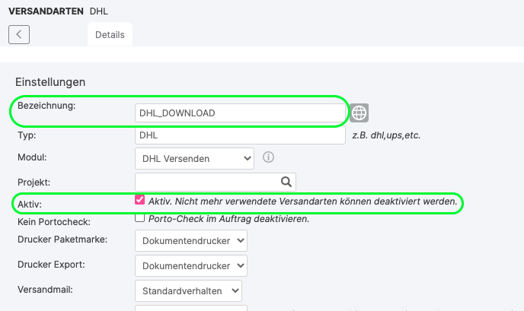This screenshot has height=311, width=524.
Task: Click into the Typ field containing DHL
Action: pos(240,135)
